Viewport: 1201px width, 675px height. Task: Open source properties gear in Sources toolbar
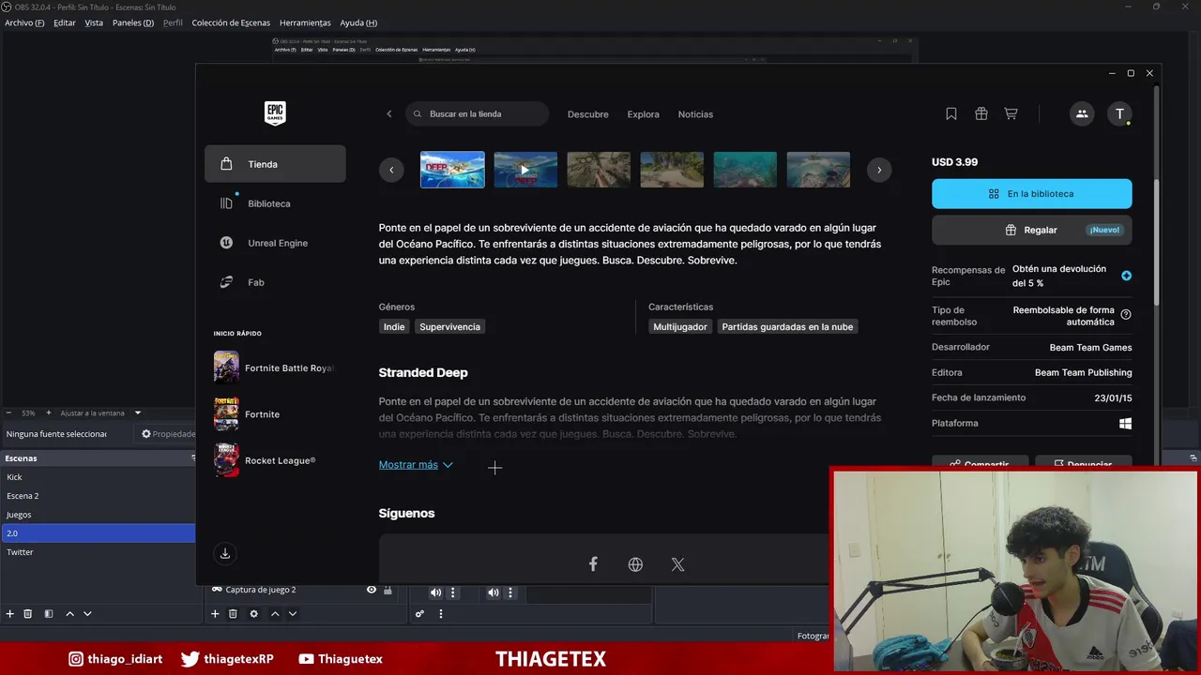253,614
